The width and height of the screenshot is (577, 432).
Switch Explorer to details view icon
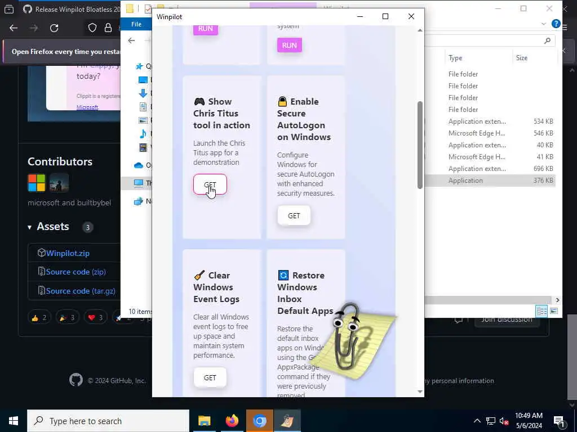[542, 311]
